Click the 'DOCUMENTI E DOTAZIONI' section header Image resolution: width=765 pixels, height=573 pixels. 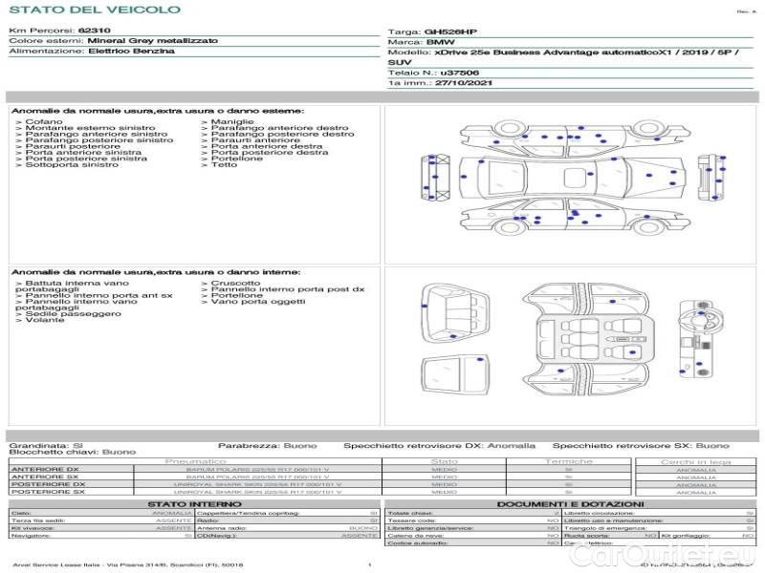point(570,503)
